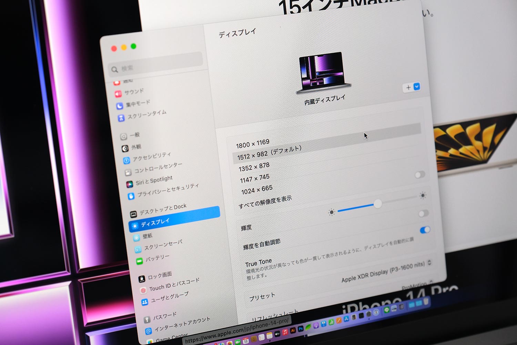The width and height of the screenshot is (517, 345).
Task: Open the アクセシビリティ accessibility icon
Action: coord(126,160)
